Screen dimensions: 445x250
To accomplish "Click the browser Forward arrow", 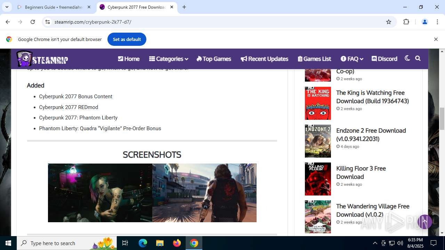I will click(x=20, y=22).
